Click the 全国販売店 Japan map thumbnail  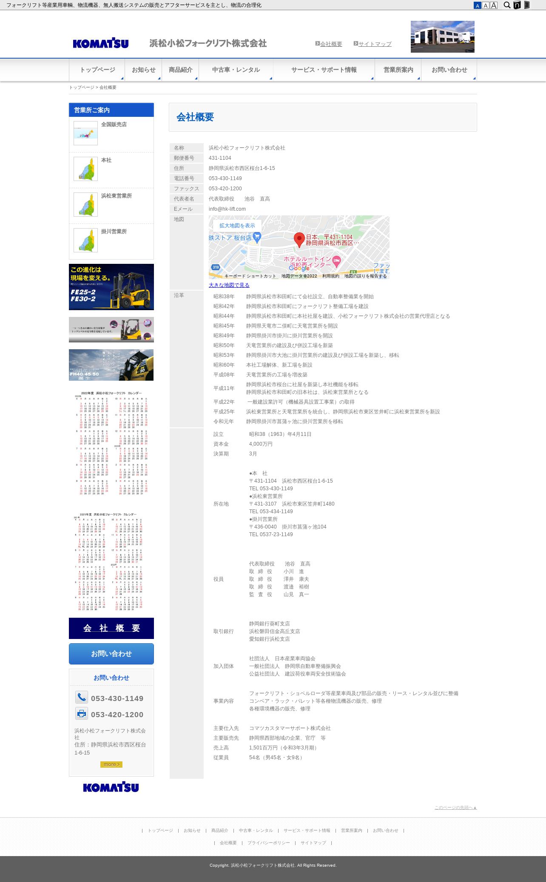tap(85, 133)
